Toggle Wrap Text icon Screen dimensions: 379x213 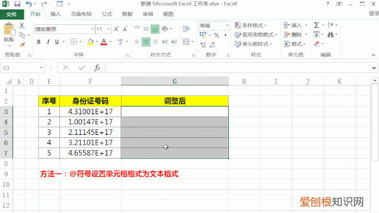point(186,29)
